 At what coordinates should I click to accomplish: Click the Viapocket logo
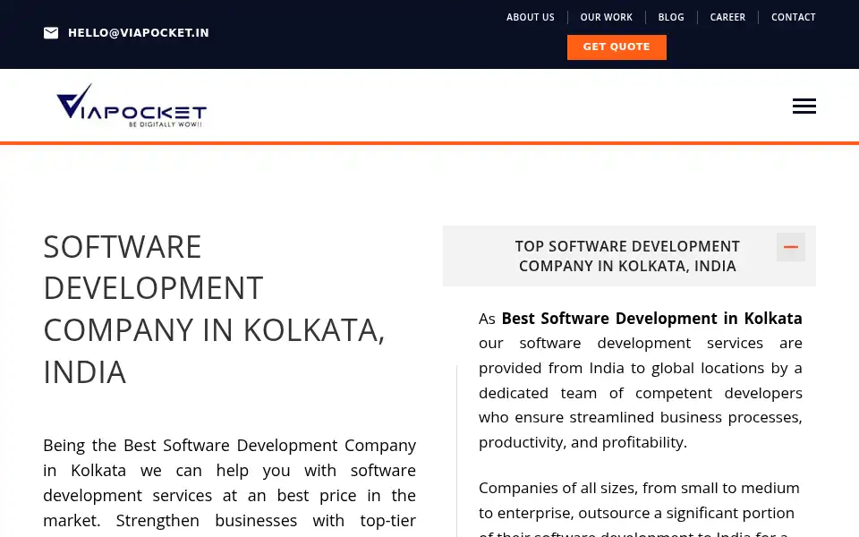click(x=132, y=106)
